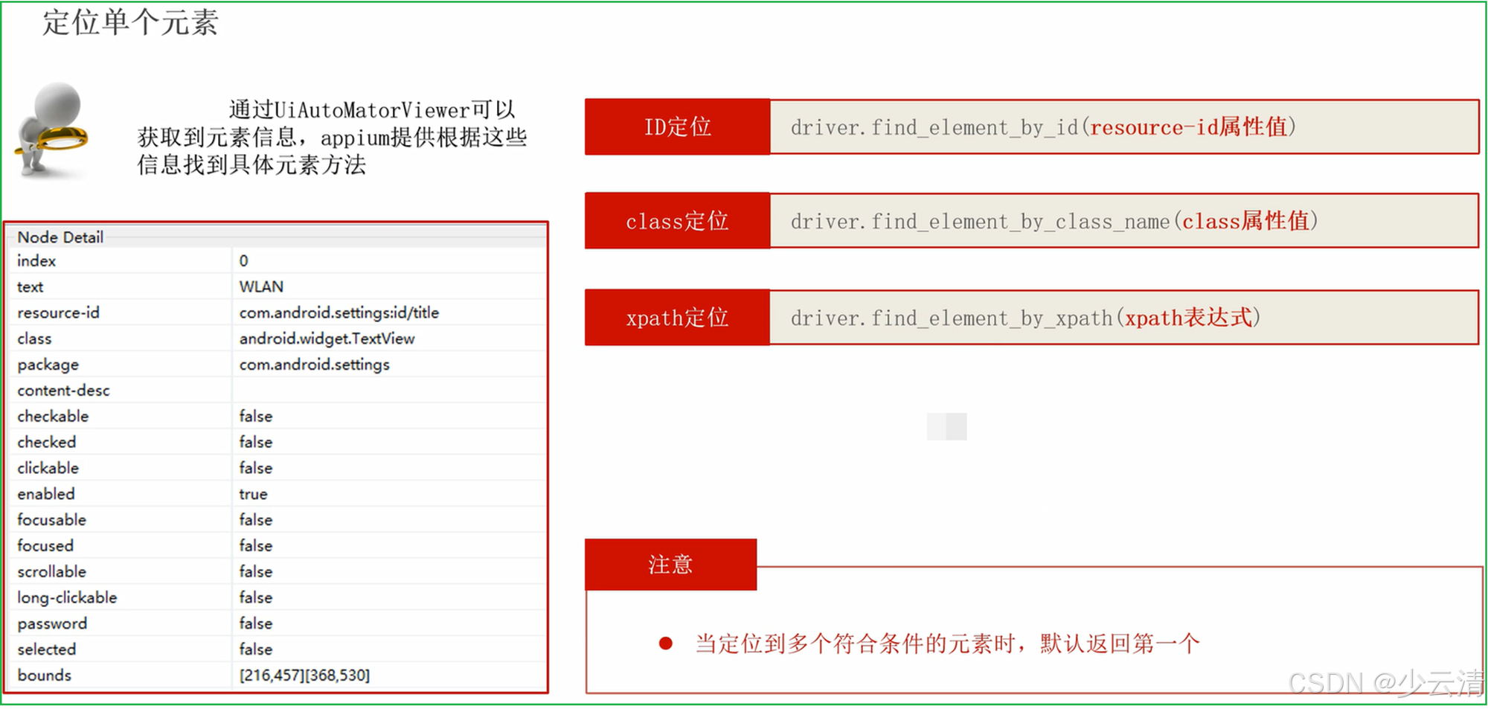Select the 'class定位' red label box
Image resolution: width=1488 pixels, height=709 pixels.
click(677, 221)
